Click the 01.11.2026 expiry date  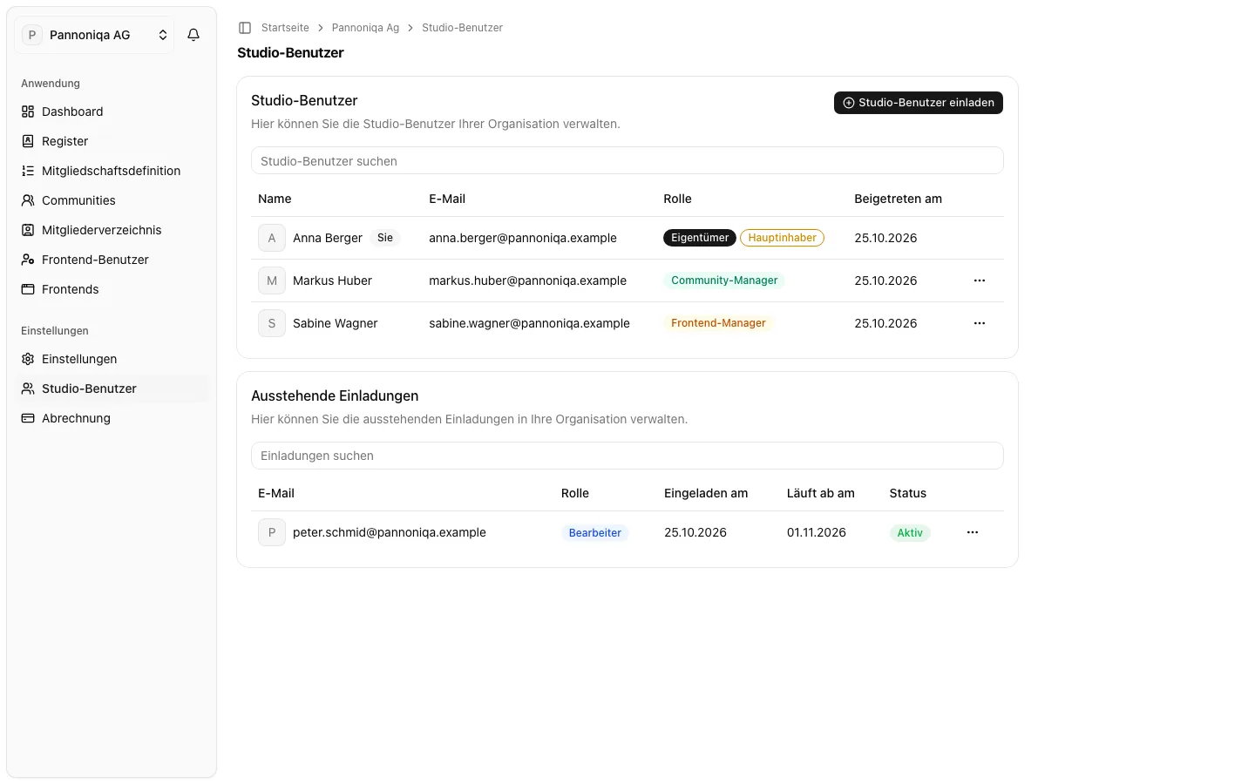(817, 532)
